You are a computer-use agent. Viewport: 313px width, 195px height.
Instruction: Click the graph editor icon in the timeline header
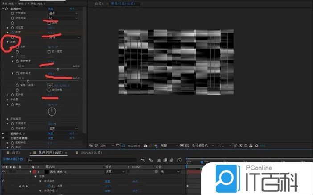point(179,160)
